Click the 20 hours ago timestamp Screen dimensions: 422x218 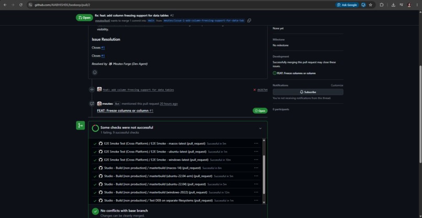(x=169, y=104)
